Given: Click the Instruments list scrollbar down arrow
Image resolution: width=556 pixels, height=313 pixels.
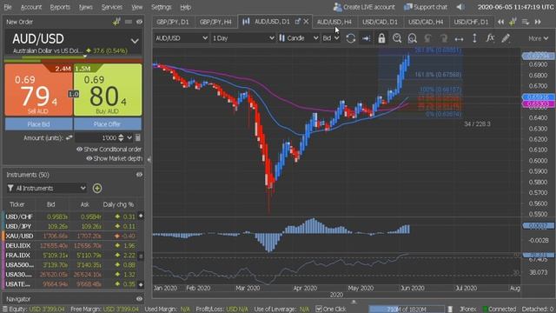Looking at the screenshot, I should (x=141, y=284).
